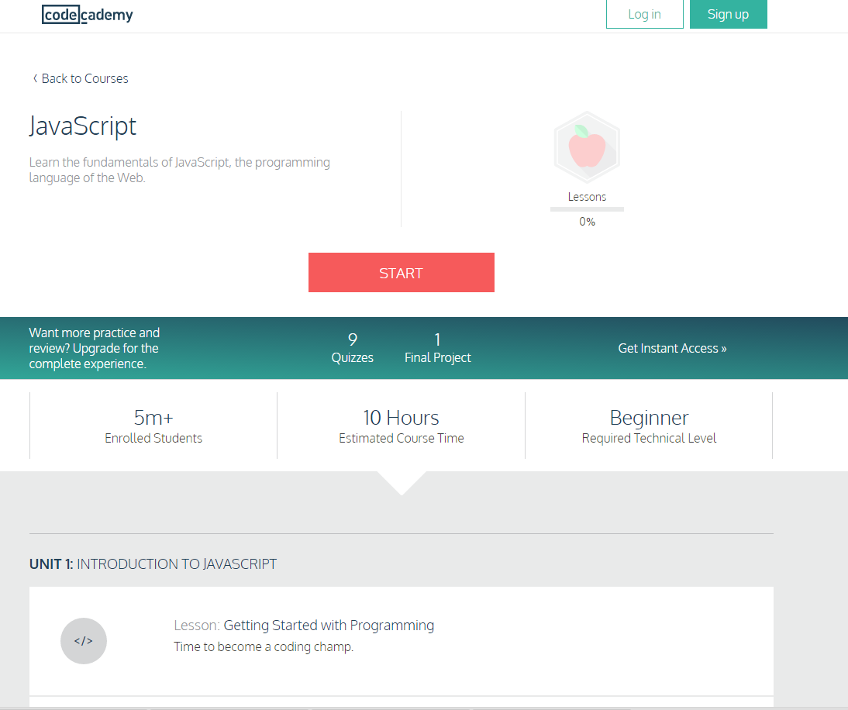The image size is (848, 710).
Task: Click the 1 Final Project stat
Action: point(437,348)
